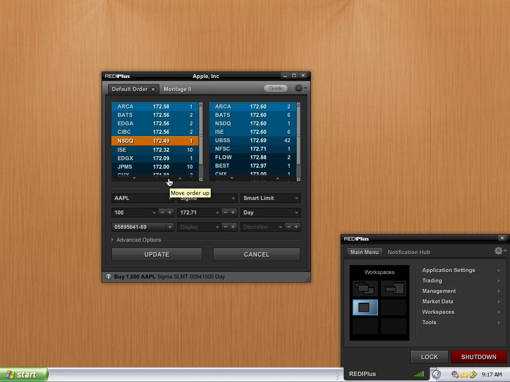Open the Day time-in-force dropdown
The height and width of the screenshot is (382, 510).
coord(270,212)
